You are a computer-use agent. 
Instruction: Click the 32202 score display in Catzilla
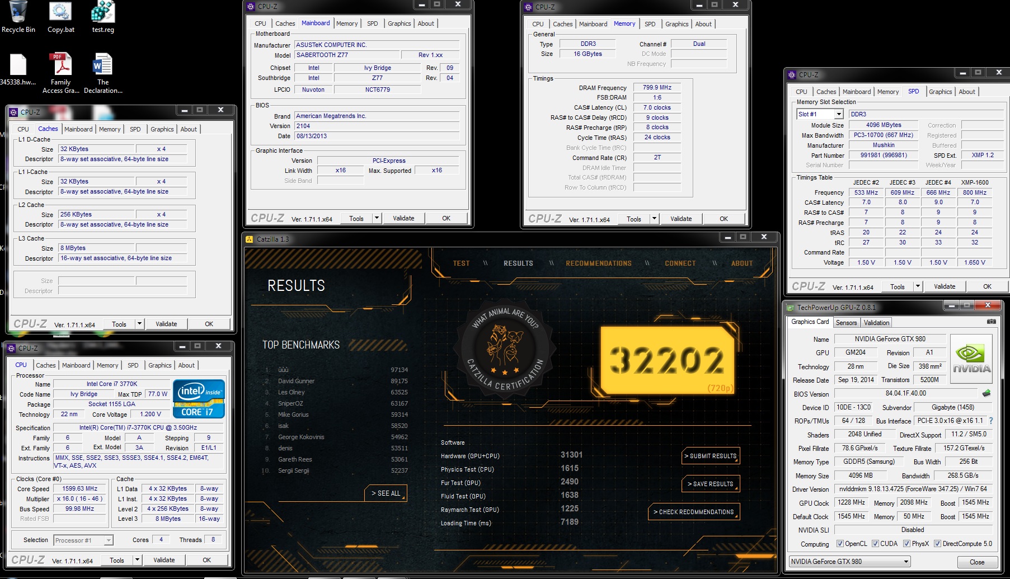[667, 360]
